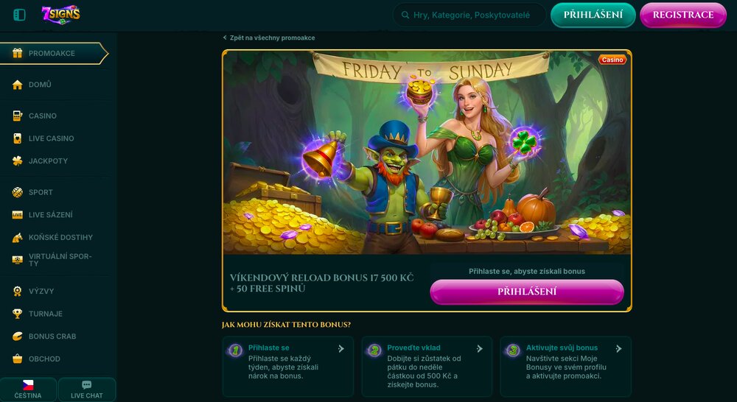The image size is (737, 402).
Task: Click the gift icon next to Promoakce
Action: point(18,53)
